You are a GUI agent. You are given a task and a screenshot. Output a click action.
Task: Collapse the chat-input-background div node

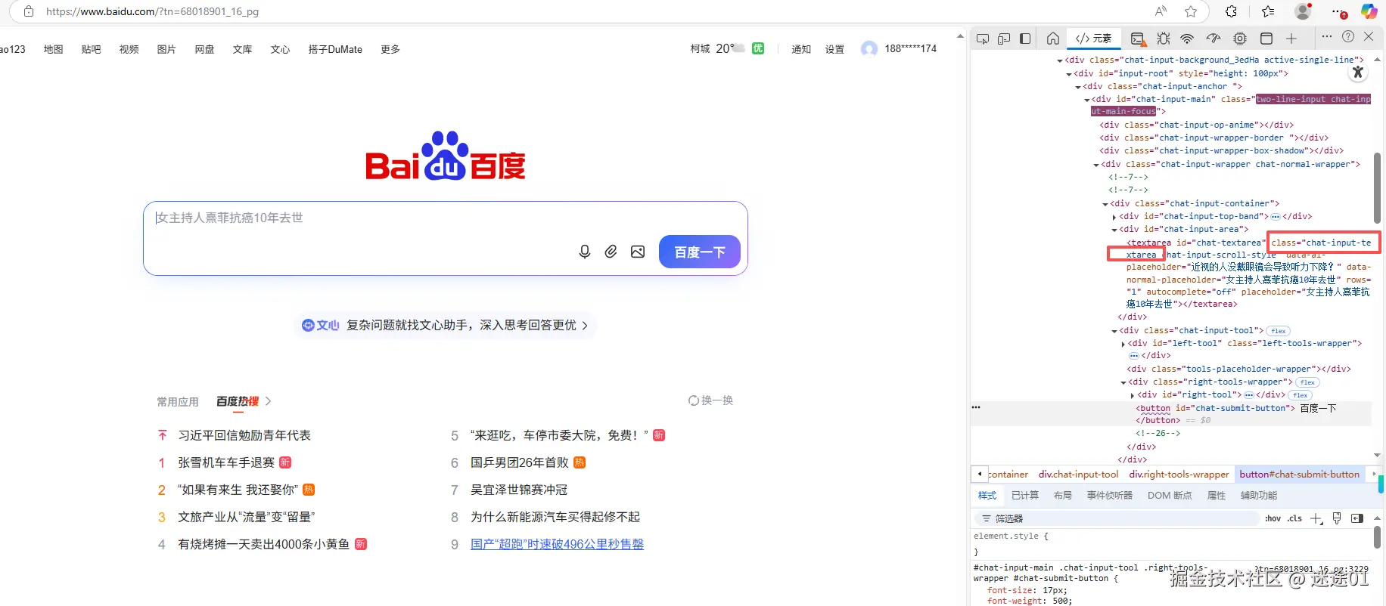1060,60
